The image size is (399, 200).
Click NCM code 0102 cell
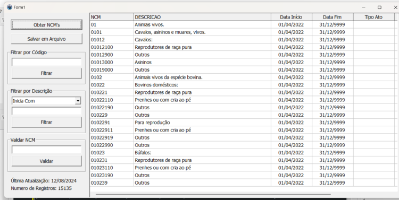[112, 77]
